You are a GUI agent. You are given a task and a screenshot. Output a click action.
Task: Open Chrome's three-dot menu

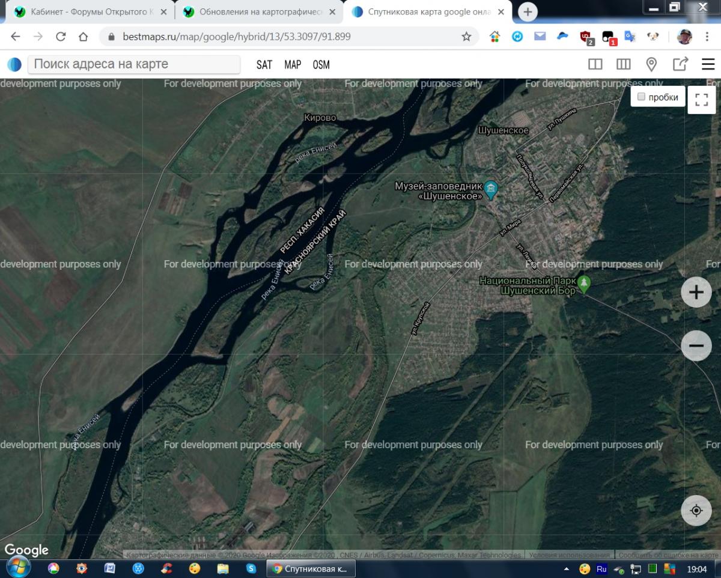tap(708, 37)
